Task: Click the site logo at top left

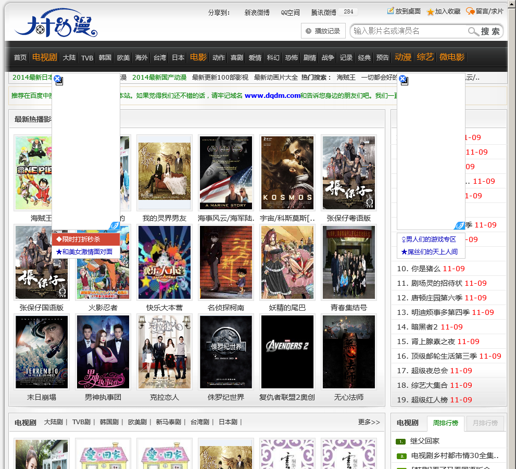Action: tap(56, 23)
